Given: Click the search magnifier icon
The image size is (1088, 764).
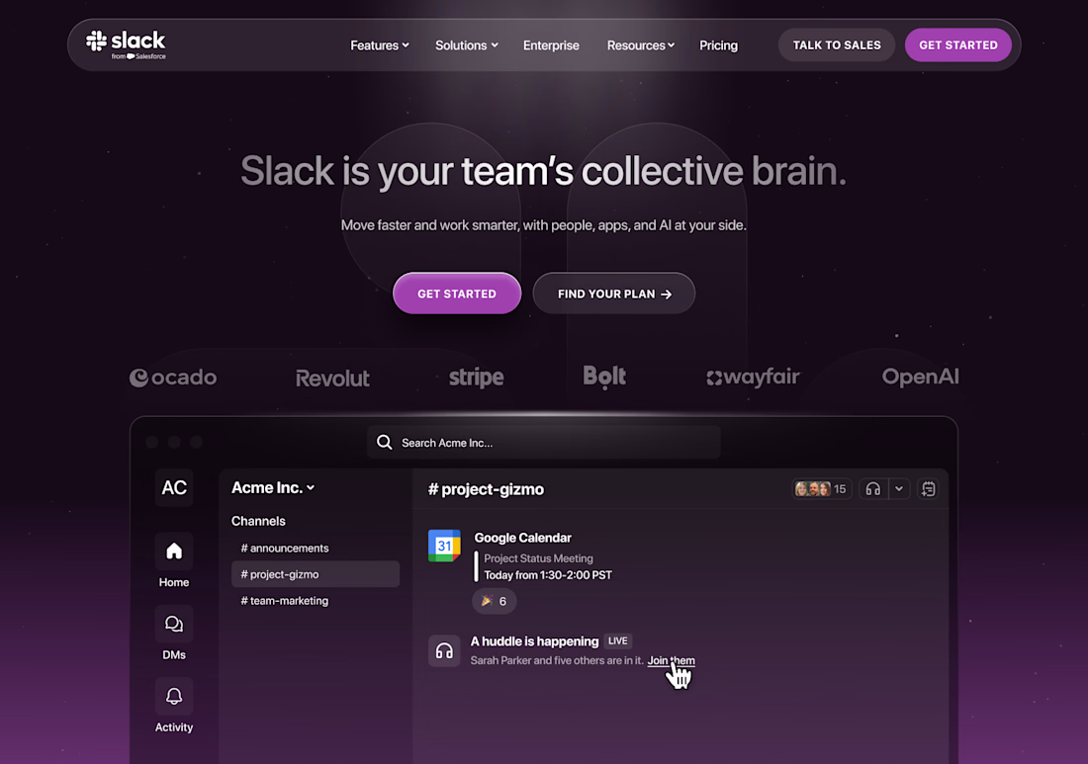Looking at the screenshot, I should pos(385,443).
